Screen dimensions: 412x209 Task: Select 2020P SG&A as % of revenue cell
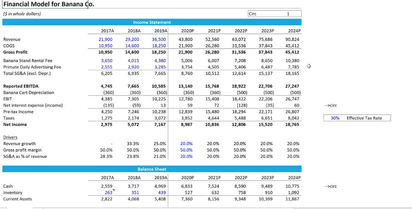(187, 157)
